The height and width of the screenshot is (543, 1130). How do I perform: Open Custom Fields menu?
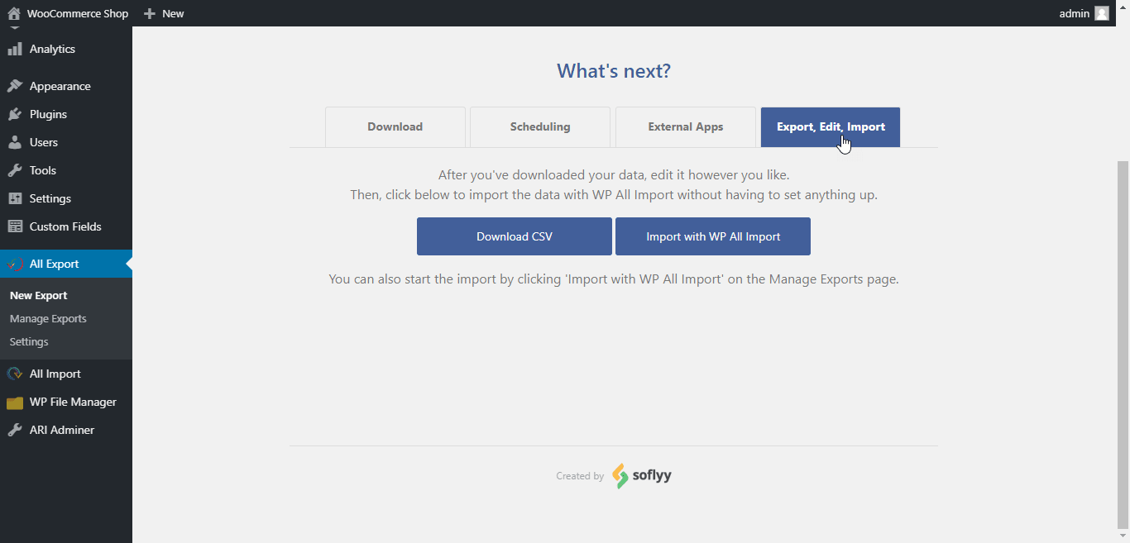click(66, 226)
